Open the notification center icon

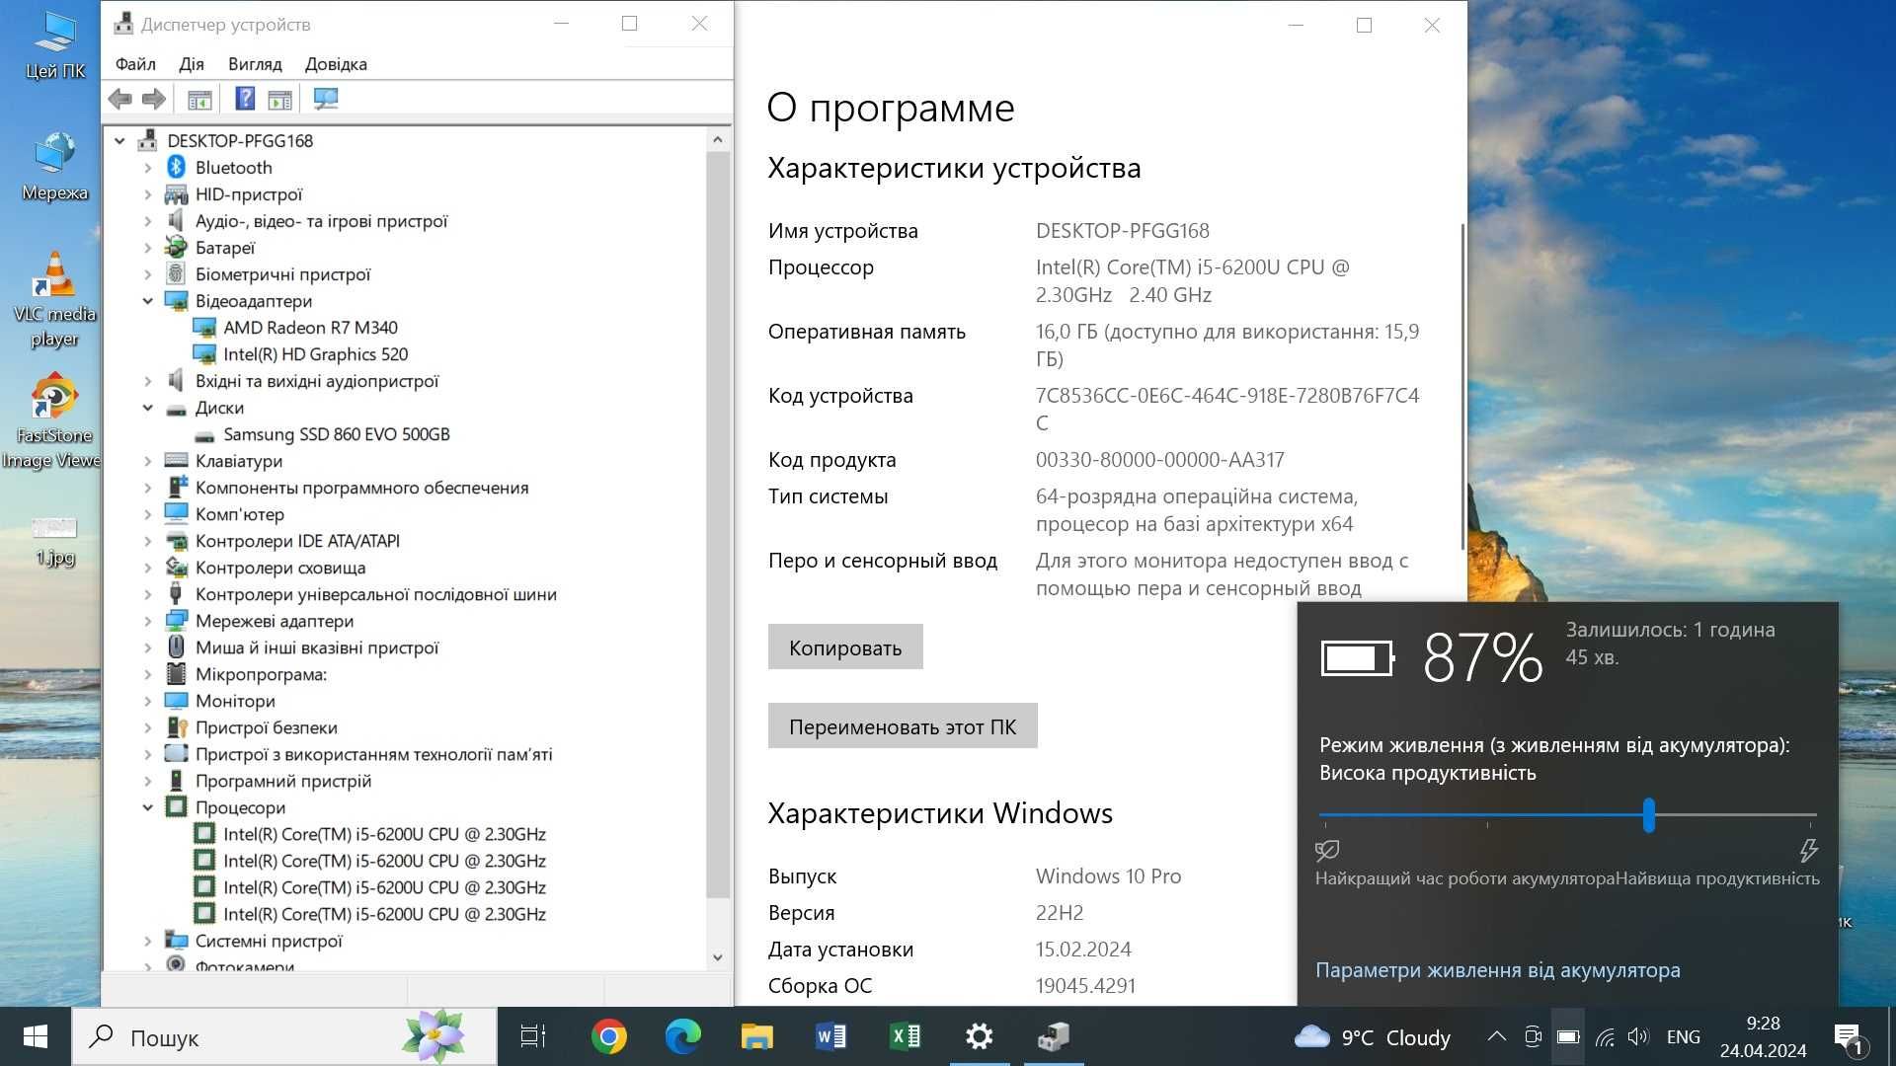(x=1849, y=1037)
